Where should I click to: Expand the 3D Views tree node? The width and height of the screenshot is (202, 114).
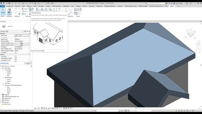[x=3, y=83]
